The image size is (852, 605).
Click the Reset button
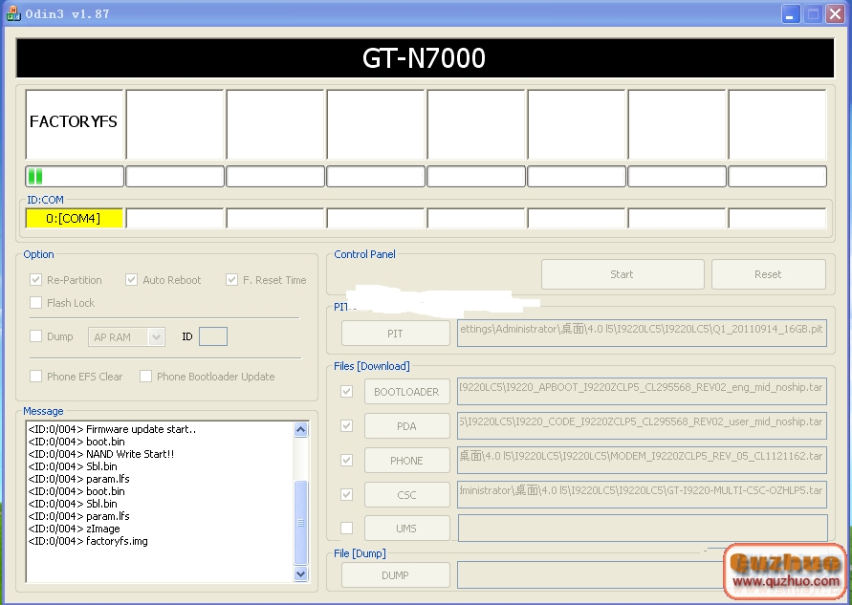coord(768,274)
